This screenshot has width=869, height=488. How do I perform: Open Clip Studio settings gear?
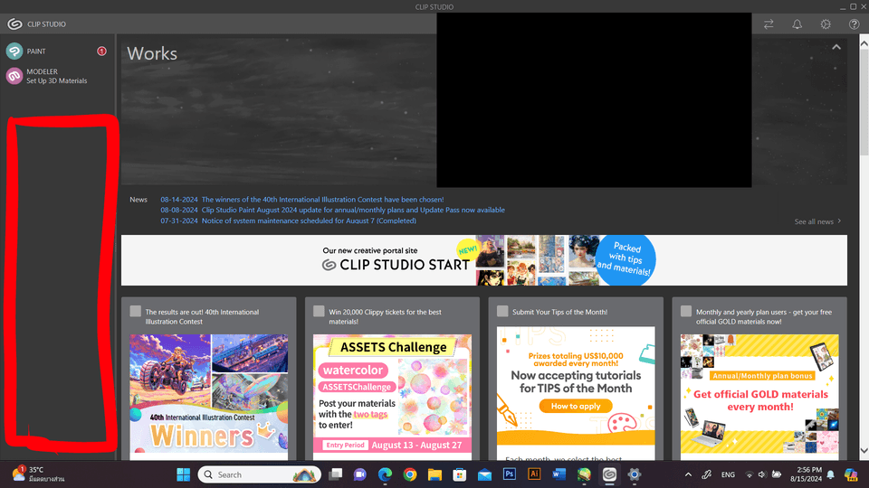click(x=826, y=24)
